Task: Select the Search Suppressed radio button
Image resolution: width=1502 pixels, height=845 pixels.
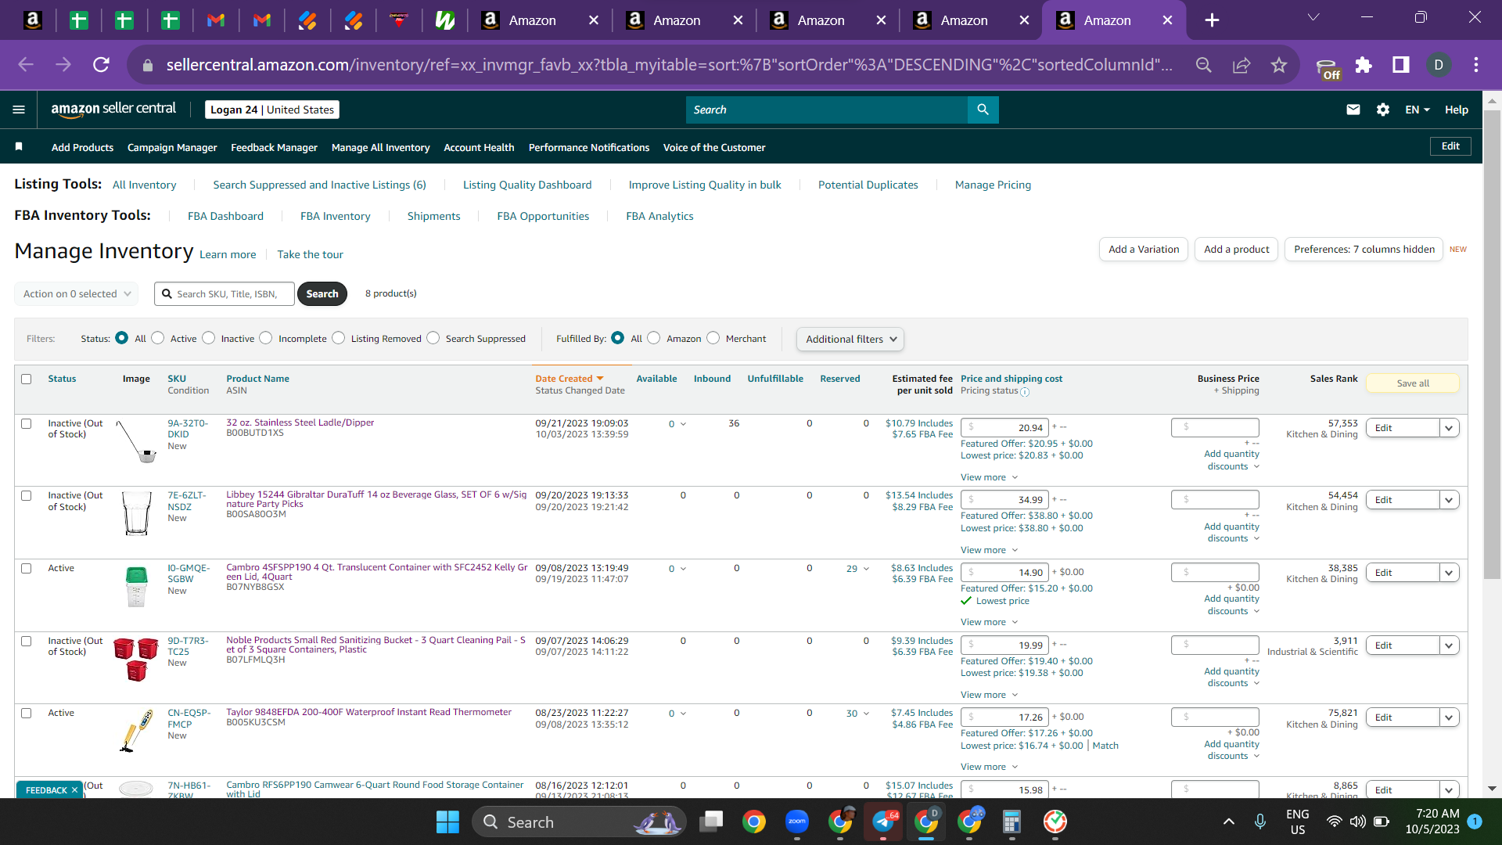Action: [x=433, y=338]
